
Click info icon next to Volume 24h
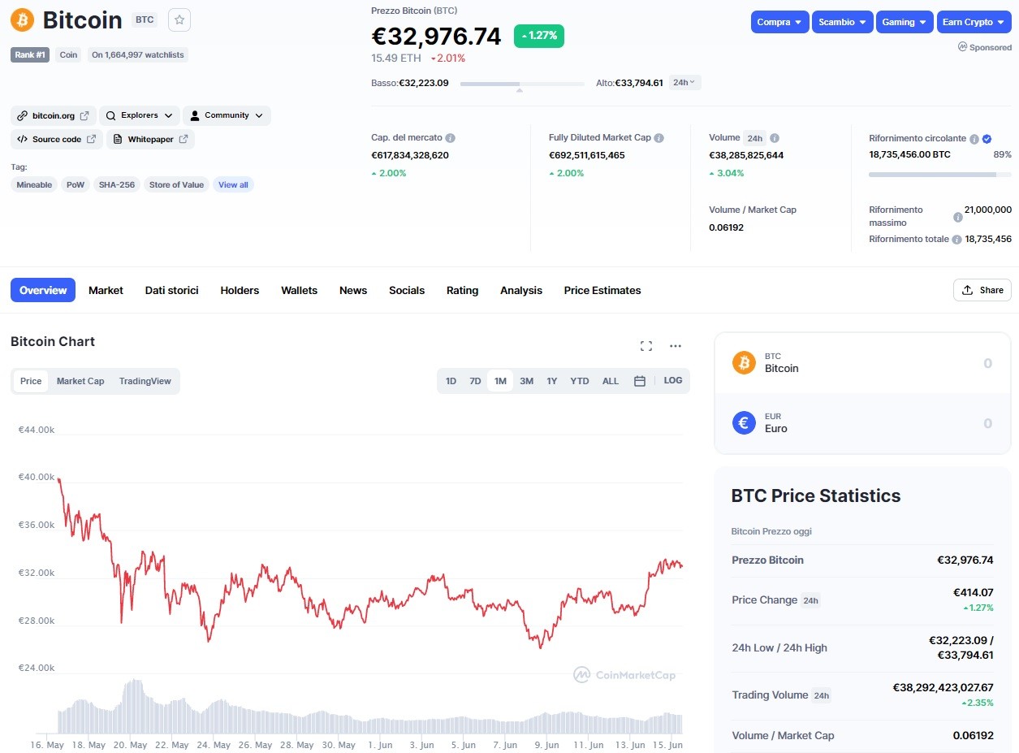tap(775, 138)
